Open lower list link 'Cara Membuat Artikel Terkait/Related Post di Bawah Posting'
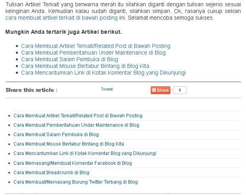 78,116
